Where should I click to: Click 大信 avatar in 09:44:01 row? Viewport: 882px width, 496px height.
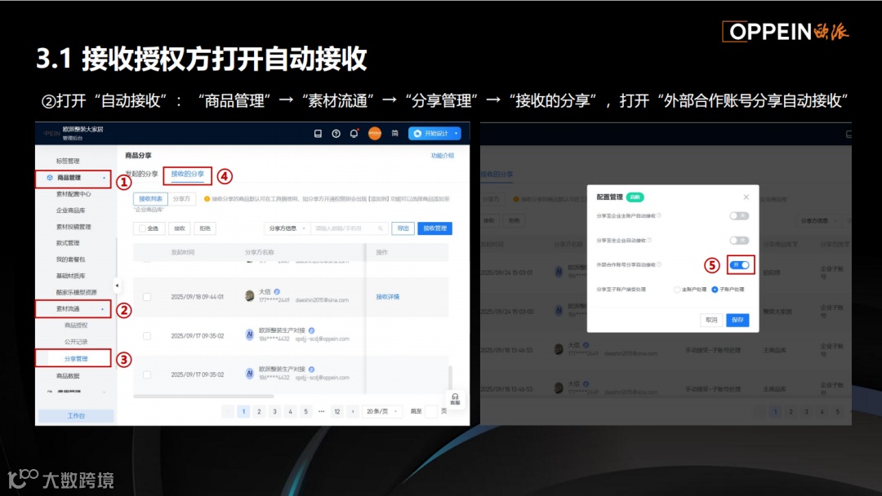coord(250,296)
